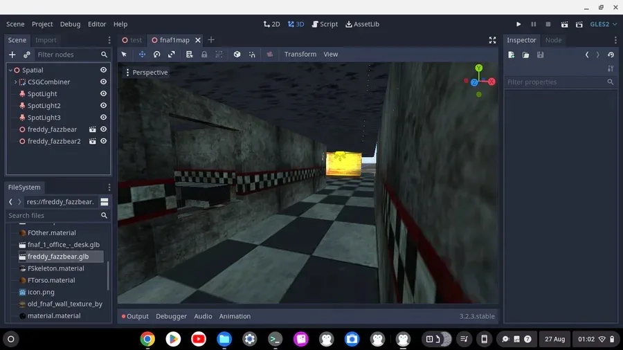The height and width of the screenshot is (350, 623).
Task: Open the Debug menu
Action: (71, 24)
